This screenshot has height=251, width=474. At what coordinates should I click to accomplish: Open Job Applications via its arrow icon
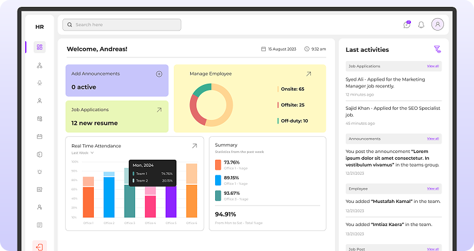point(159,110)
